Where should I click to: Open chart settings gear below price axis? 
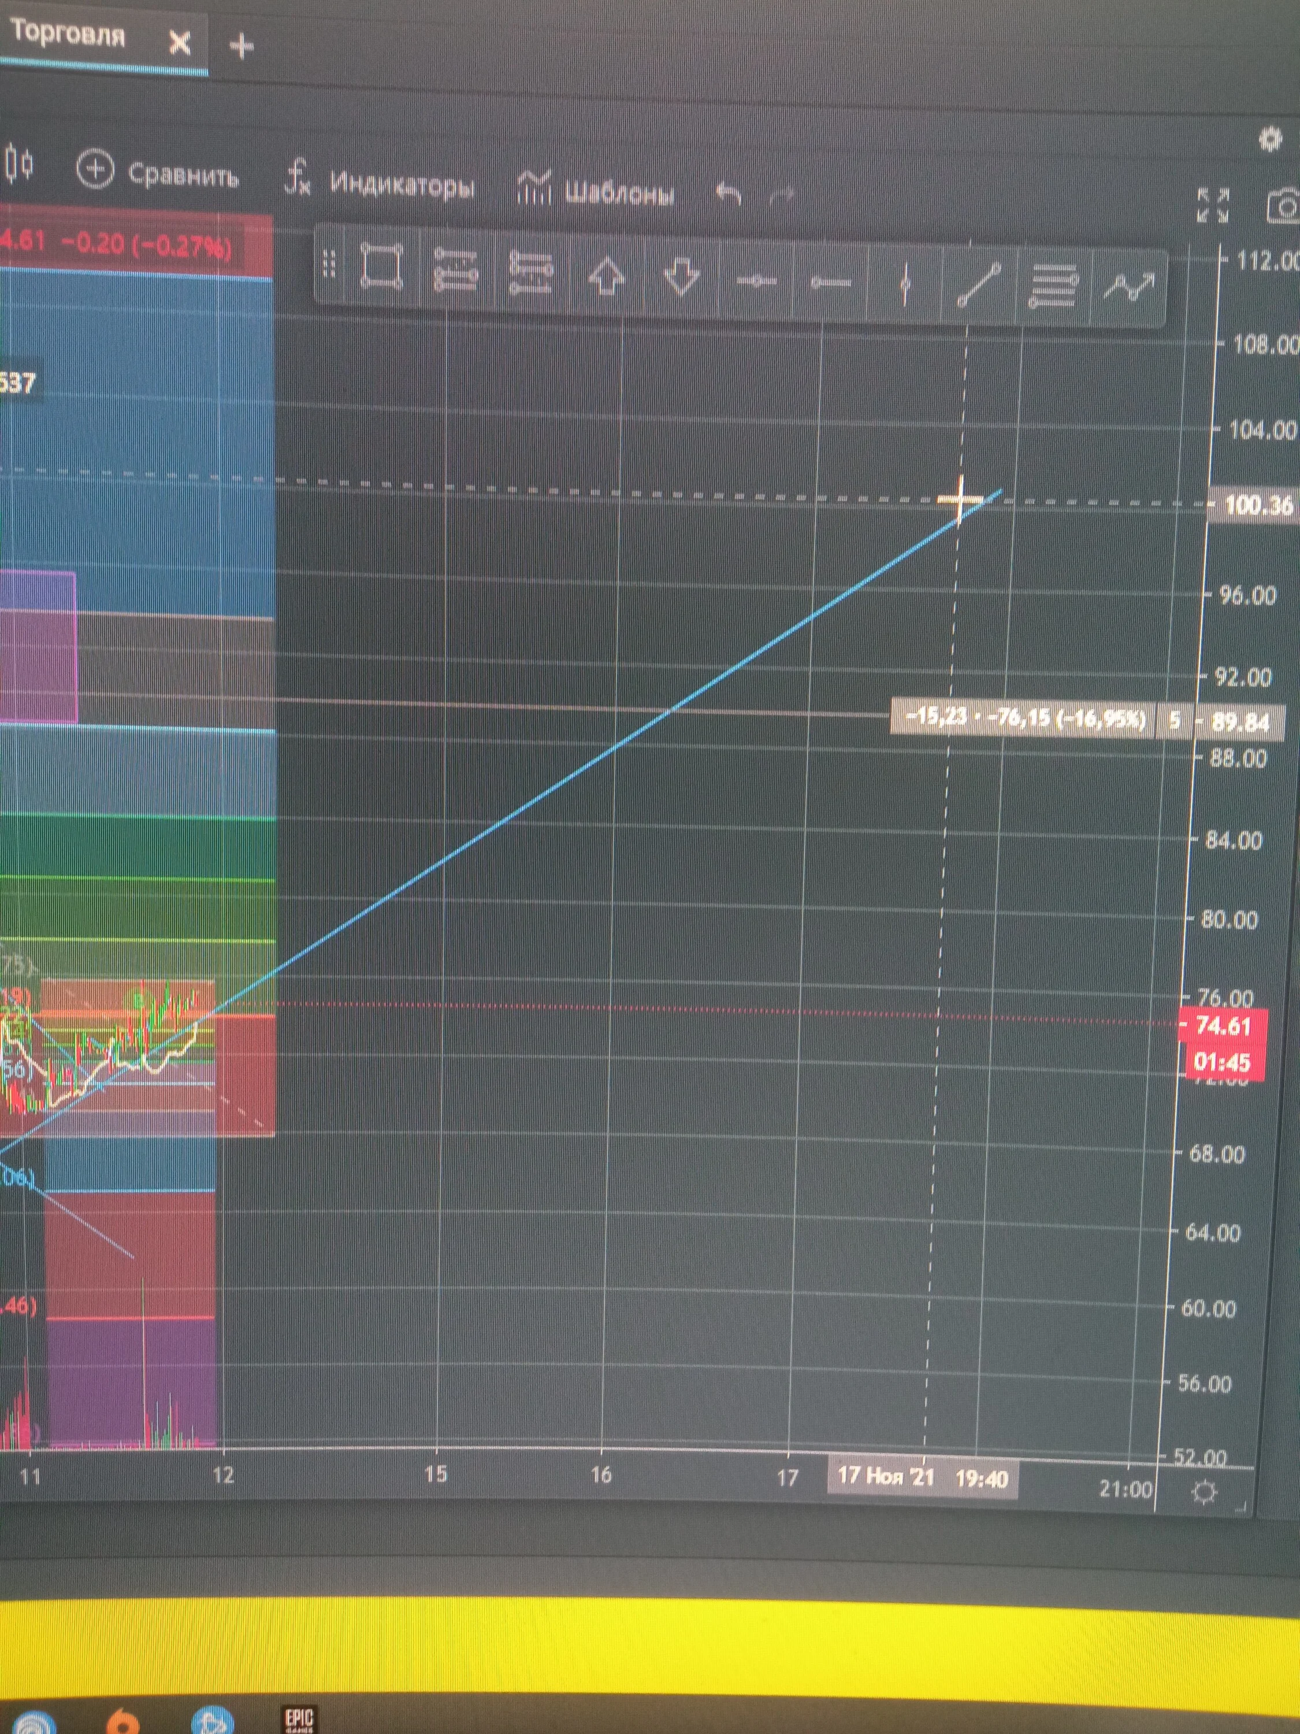1205,1492
